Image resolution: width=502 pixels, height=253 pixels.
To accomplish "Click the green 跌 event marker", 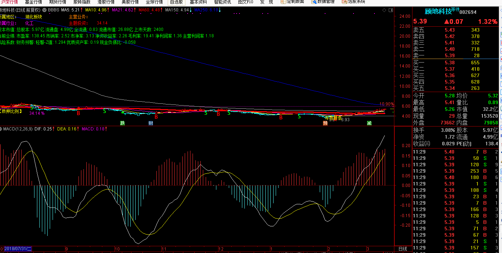I will point(123,123).
